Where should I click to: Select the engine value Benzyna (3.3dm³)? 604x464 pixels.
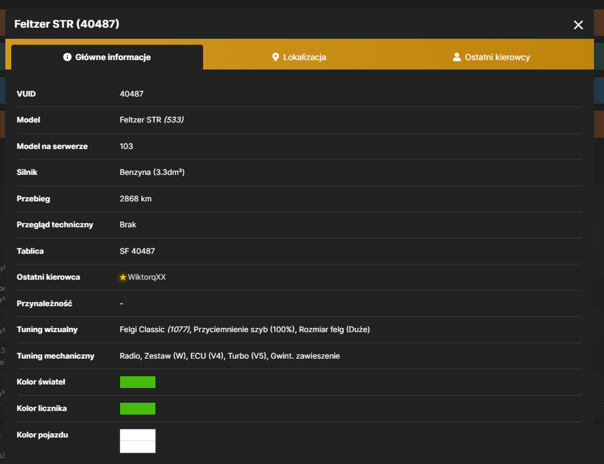(x=152, y=172)
